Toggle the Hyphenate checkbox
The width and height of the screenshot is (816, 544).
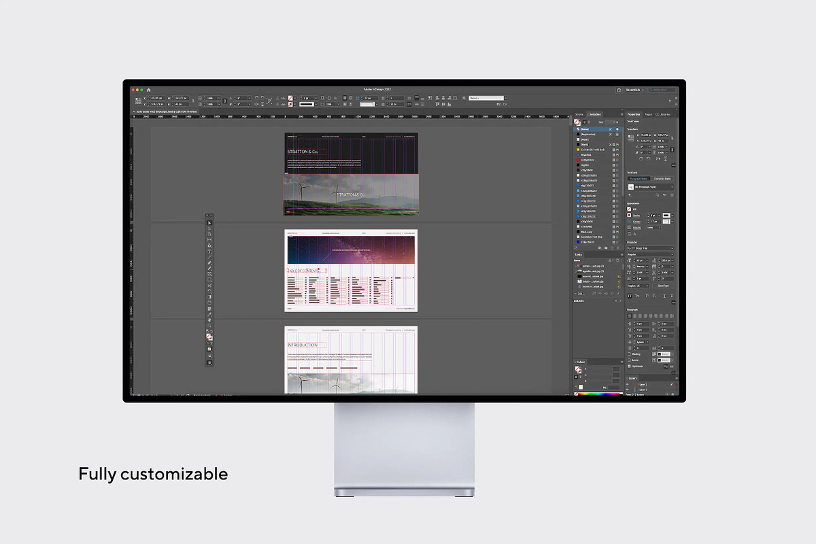point(629,367)
